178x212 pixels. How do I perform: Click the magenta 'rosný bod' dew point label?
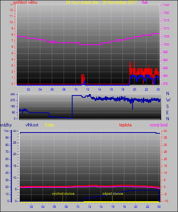[159, 125]
